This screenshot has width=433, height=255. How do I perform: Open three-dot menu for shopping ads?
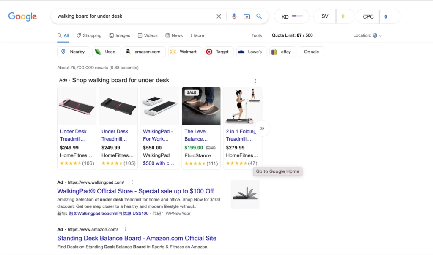click(255, 81)
